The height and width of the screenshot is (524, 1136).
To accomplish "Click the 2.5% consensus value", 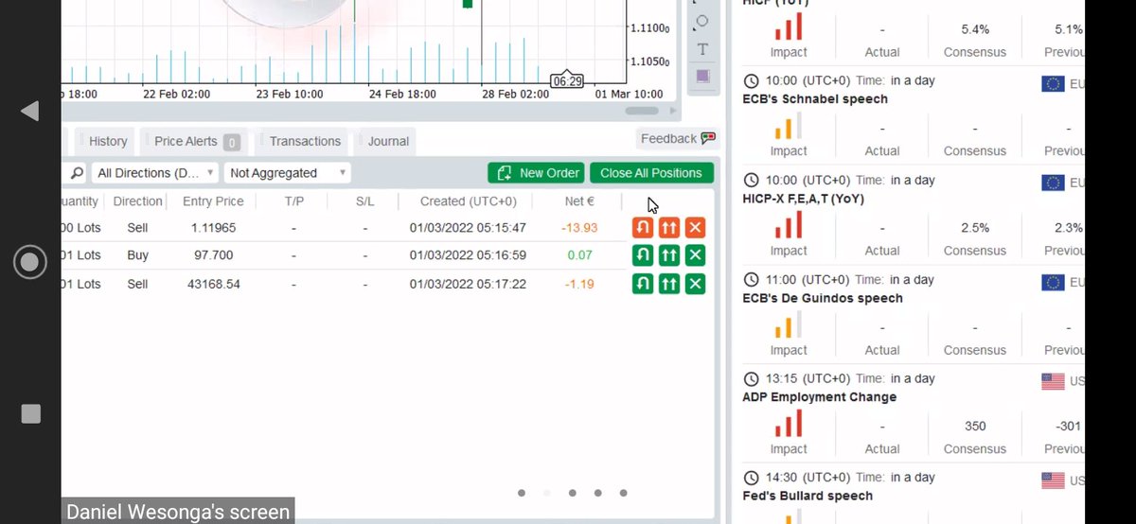I will 975,228.
